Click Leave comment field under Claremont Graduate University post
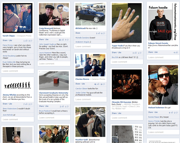Image resolution: width=180 pixels, height=143 pixels. click(54, 117)
